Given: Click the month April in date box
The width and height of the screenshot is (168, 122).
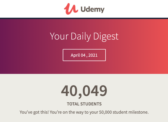Looking at the screenshot, I should [75, 55].
